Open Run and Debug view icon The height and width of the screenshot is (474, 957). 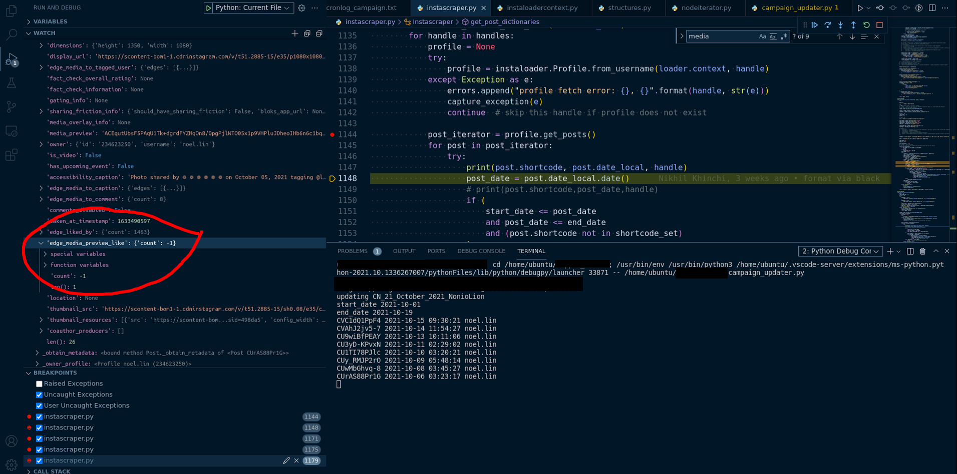click(x=11, y=59)
